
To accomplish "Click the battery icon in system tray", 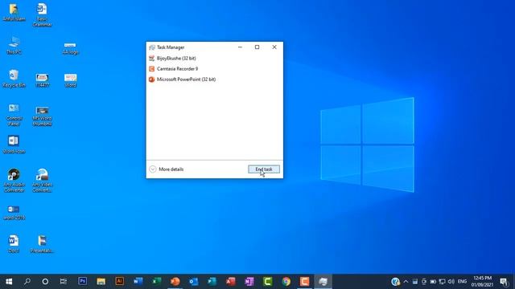I will coord(433,282).
